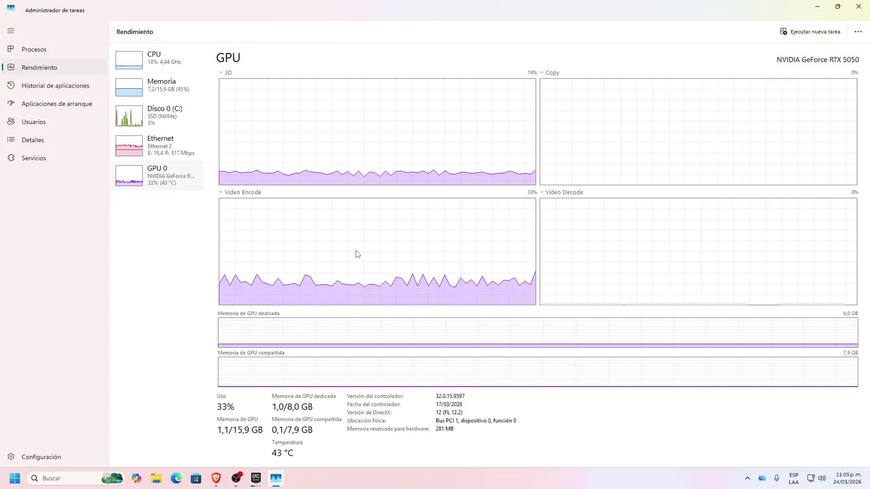Image resolution: width=870 pixels, height=489 pixels.
Task: Select the Rendimiento sidebar item
Action: [x=54, y=67]
